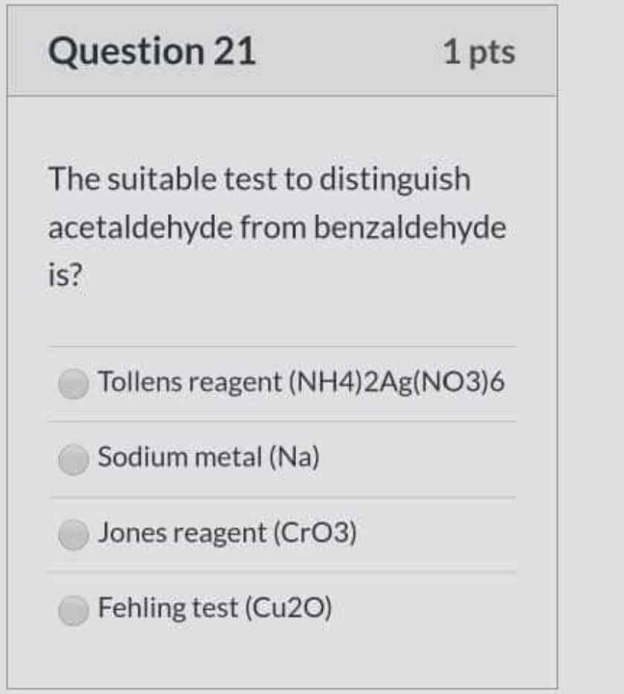Click the formula (NH4)2Ag(NO3)6
This screenshot has width=624, height=694.
tap(396, 382)
